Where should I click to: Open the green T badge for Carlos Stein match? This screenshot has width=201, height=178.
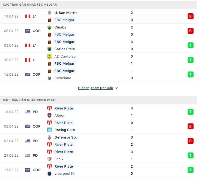pyautogui.click(x=191, y=45)
